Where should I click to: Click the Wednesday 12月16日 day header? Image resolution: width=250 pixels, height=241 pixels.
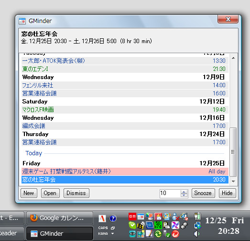[125, 118]
